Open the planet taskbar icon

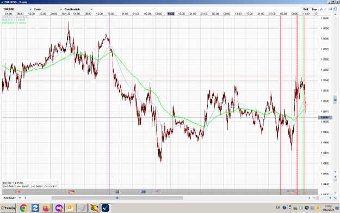[94, 208]
